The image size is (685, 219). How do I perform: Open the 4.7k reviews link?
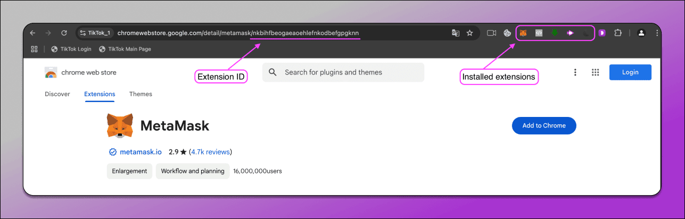pos(211,152)
